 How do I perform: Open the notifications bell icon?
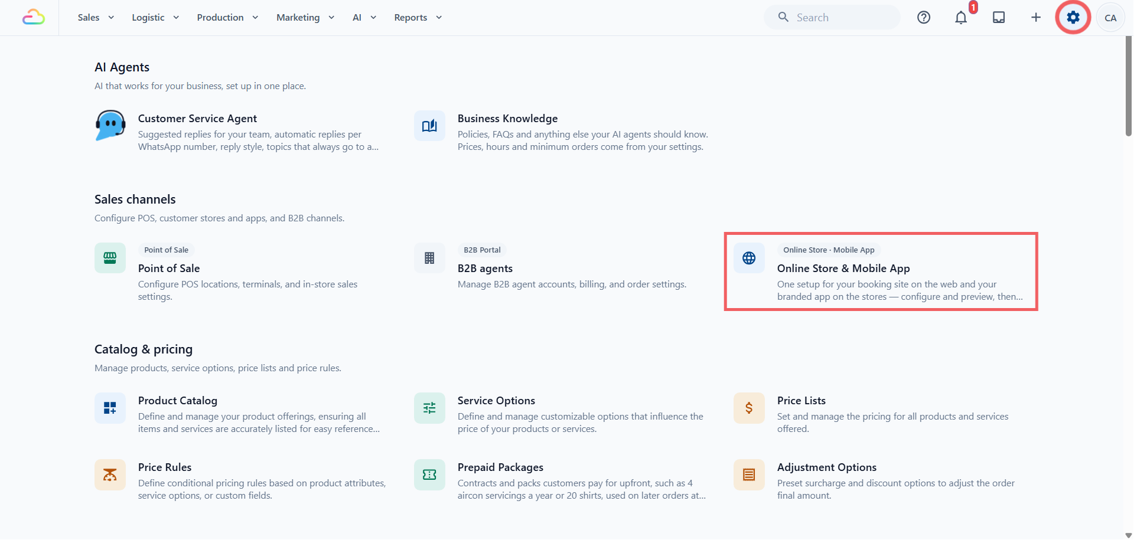[x=961, y=18]
